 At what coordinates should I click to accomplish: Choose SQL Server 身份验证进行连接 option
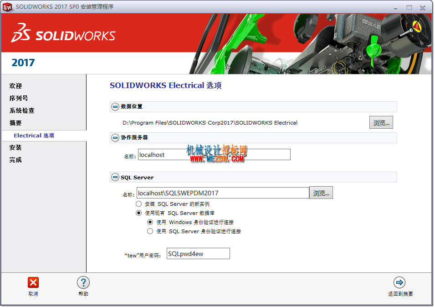[150, 231]
